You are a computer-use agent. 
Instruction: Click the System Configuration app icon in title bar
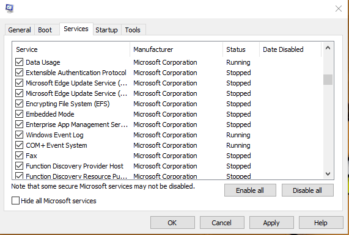tap(10, 9)
